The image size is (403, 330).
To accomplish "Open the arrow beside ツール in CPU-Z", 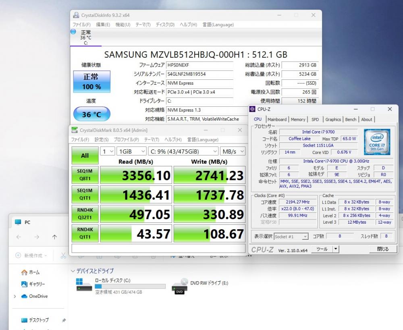I will [x=336, y=249].
